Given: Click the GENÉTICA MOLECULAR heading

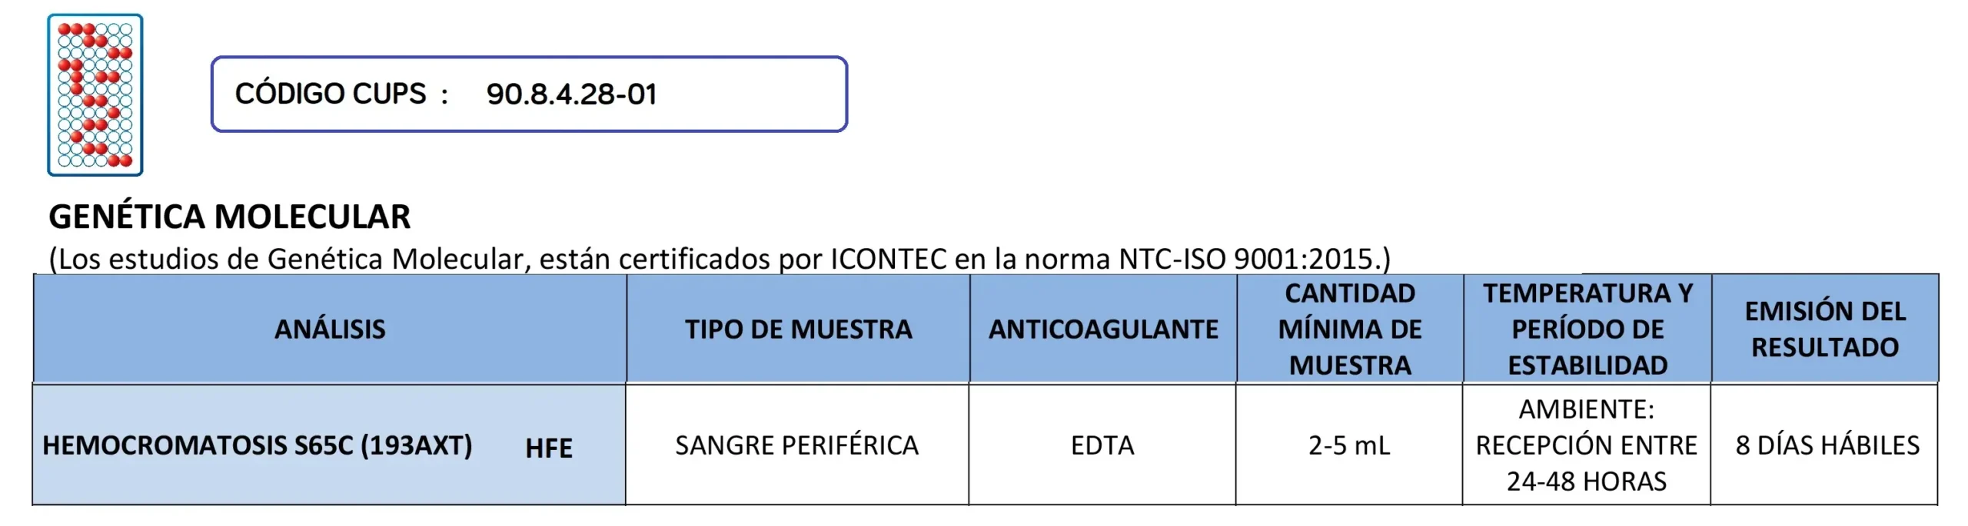Looking at the screenshot, I should point(229,217).
